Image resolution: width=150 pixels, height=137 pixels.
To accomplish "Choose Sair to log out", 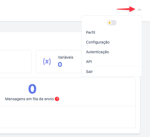I will [89, 72].
